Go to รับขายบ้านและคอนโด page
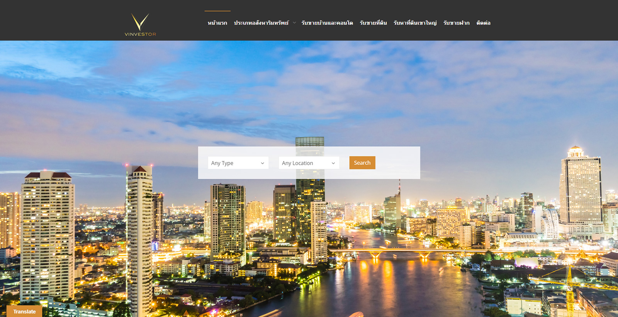This screenshot has height=317, width=618. (327, 23)
